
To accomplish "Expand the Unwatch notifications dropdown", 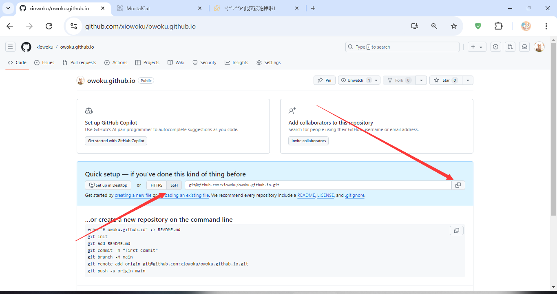I will click(x=376, y=80).
